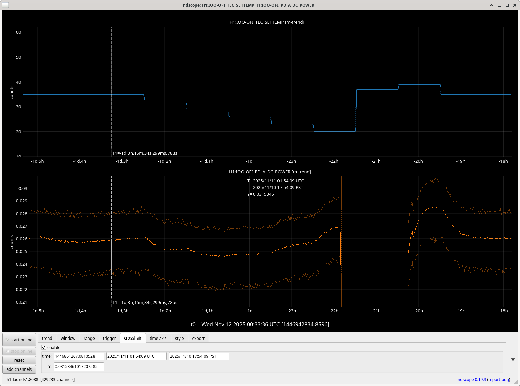
Task: Click the T1 cursor line in top plot
Action: pos(111,67)
